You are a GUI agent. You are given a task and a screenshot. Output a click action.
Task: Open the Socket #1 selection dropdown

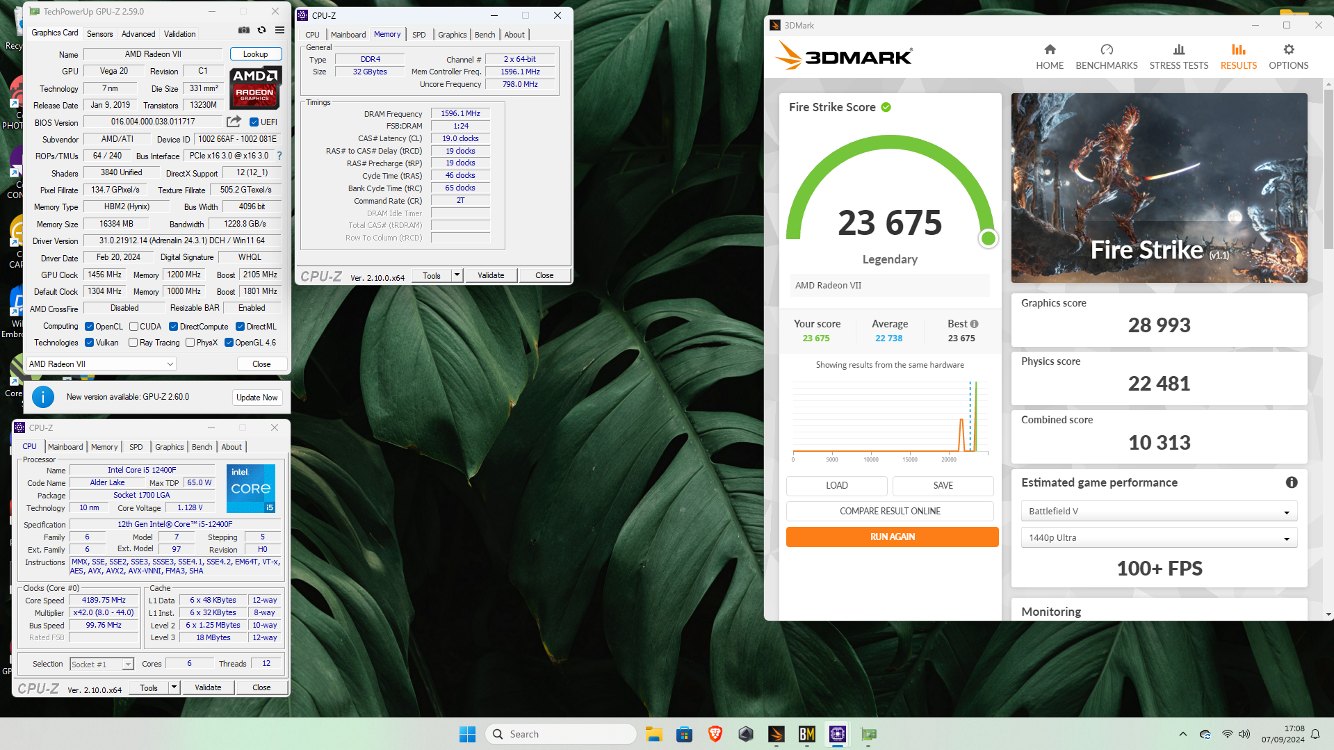click(x=101, y=665)
